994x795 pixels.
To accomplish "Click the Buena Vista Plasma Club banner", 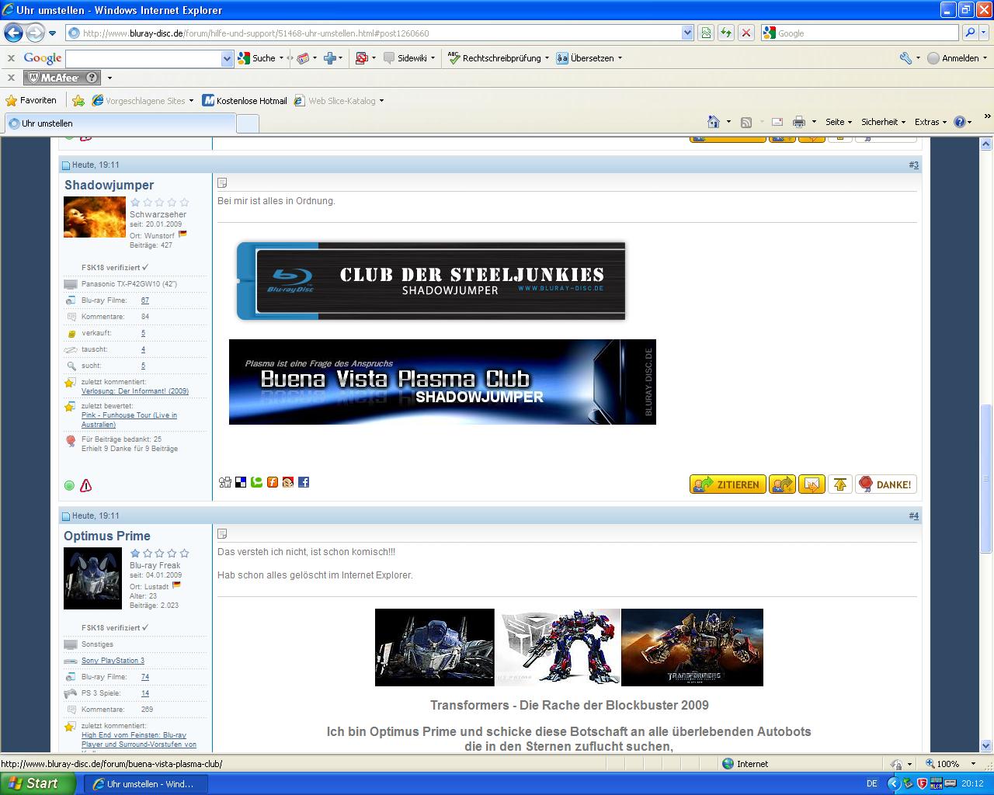I will click(x=443, y=382).
